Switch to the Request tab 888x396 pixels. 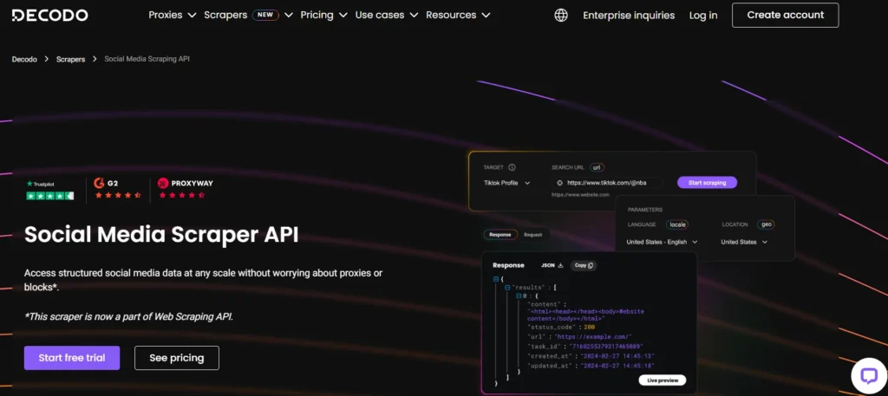(x=533, y=235)
